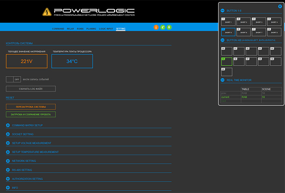Screen dimensions: 285x193
Task: Click the 'prev' row label
Action: coord(224,93)
